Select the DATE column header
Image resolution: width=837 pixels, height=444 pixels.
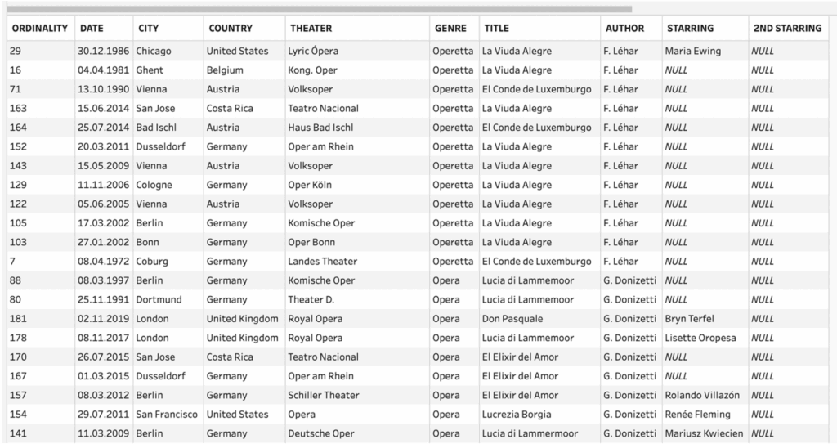(x=92, y=28)
